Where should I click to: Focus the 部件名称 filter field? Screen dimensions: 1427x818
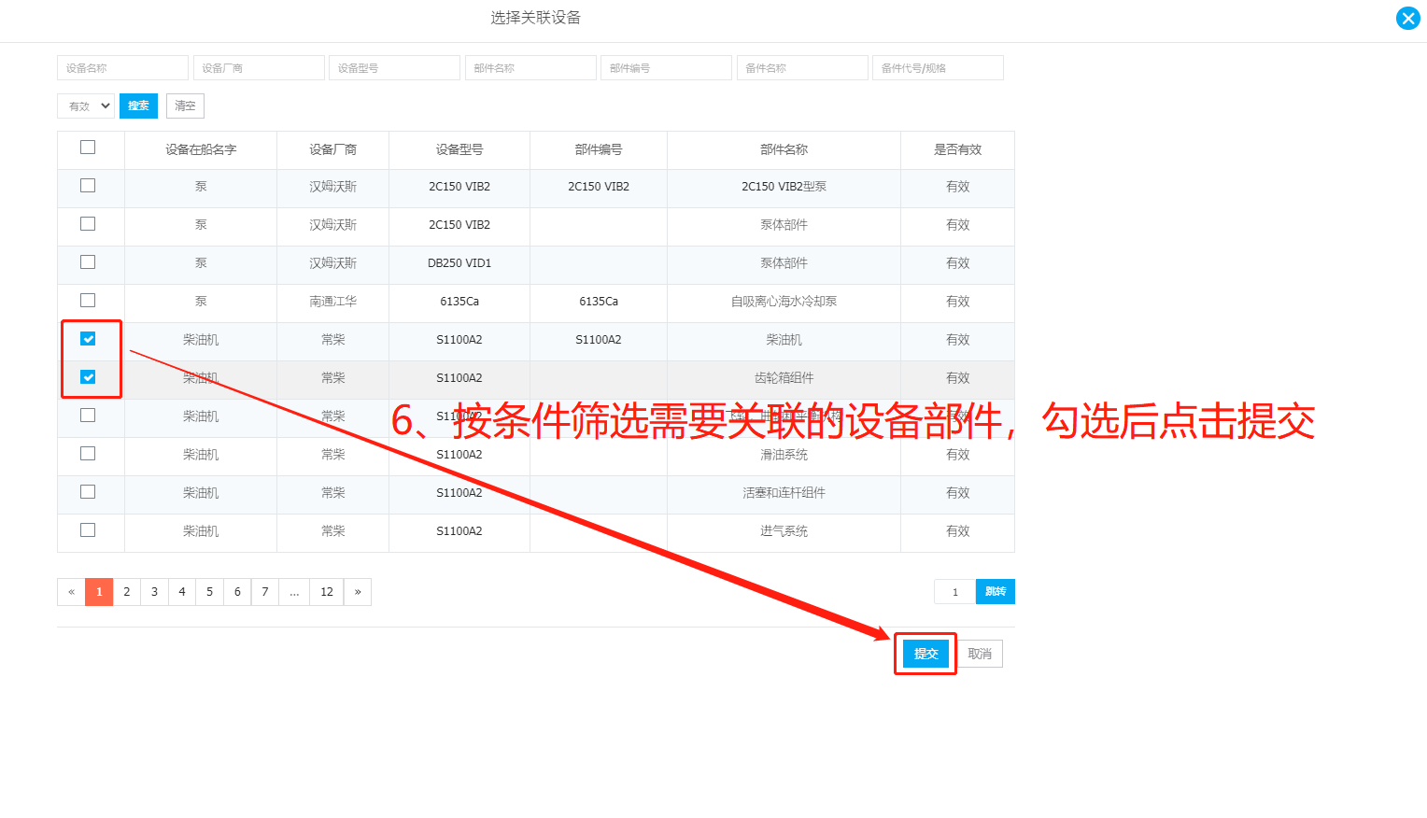click(x=530, y=68)
